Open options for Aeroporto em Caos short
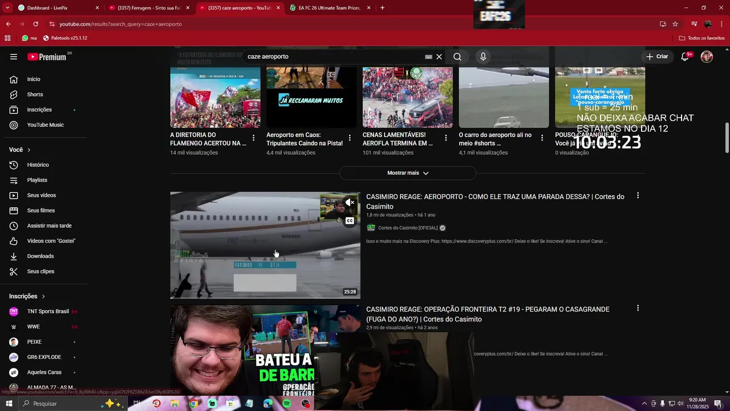The height and width of the screenshot is (411, 730). (x=350, y=138)
